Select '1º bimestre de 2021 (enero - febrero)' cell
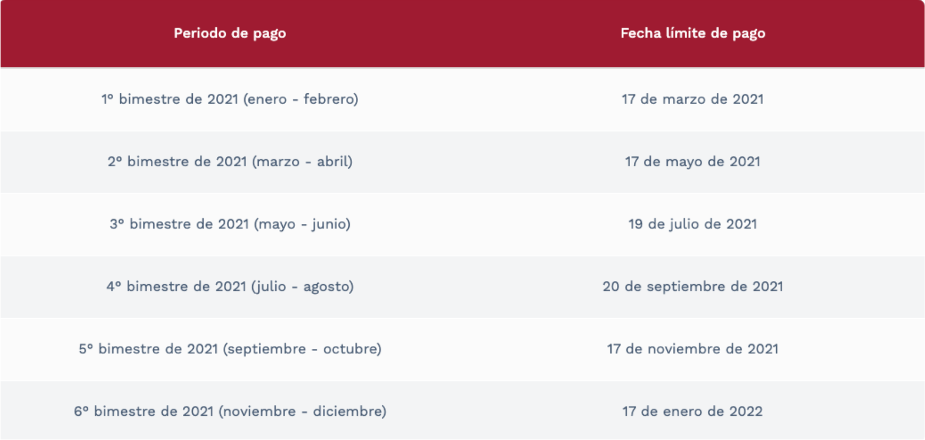The height and width of the screenshot is (440, 925). tap(230, 99)
